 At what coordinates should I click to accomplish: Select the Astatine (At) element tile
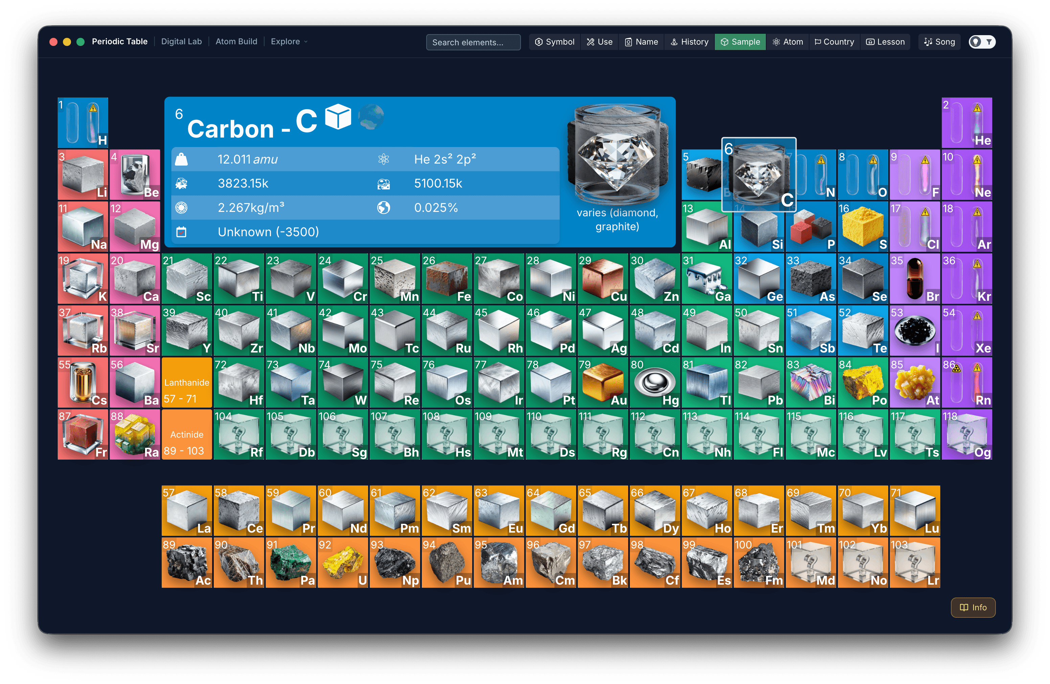(x=915, y=383)
